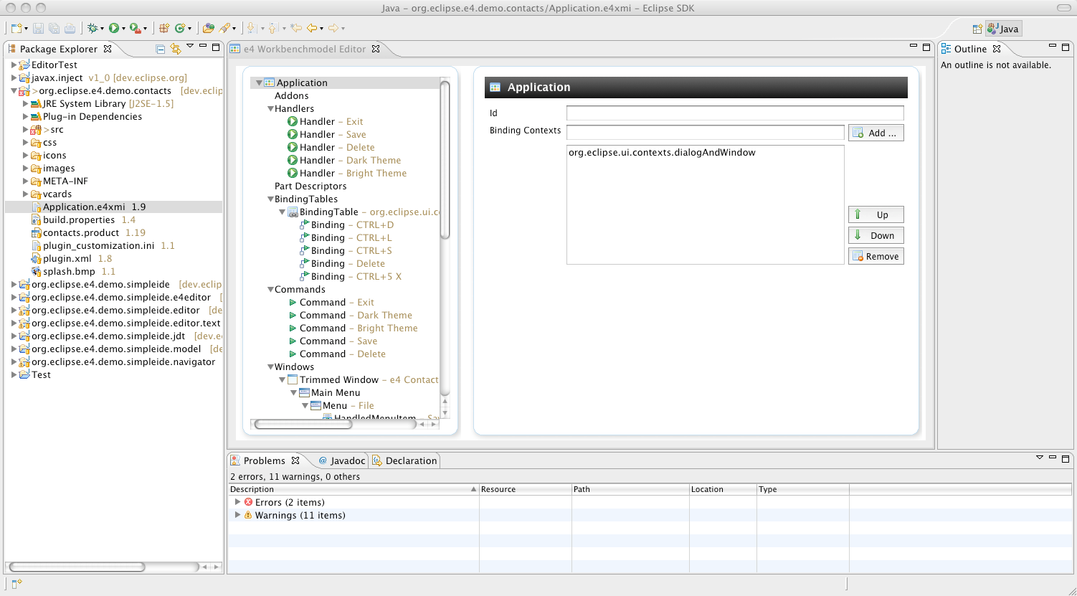Click the New wizard toolbar icon
1077x596 pixels.
pyautogui.click(x=16, y=28)
